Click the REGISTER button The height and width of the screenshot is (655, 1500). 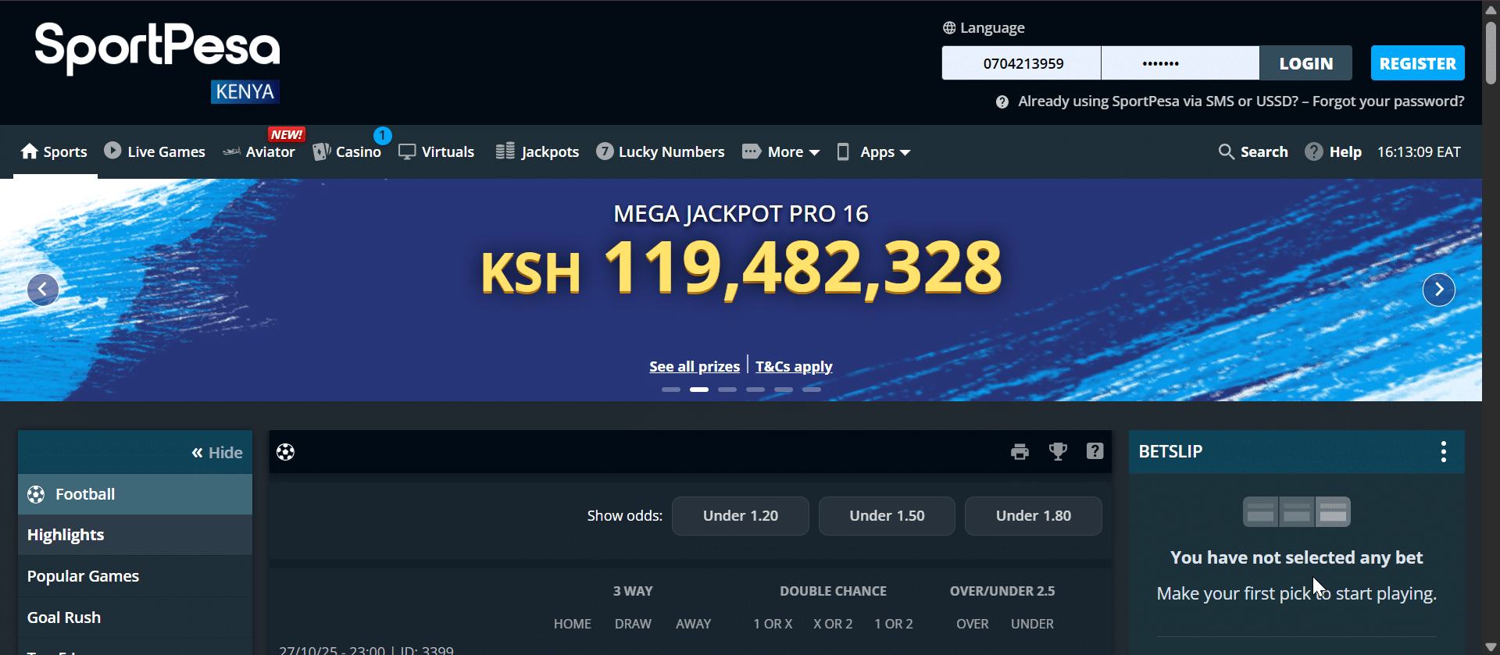1417,63
